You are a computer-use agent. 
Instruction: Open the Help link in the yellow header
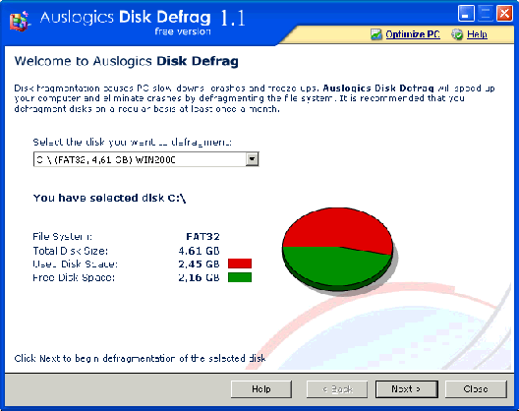point(477,34)
